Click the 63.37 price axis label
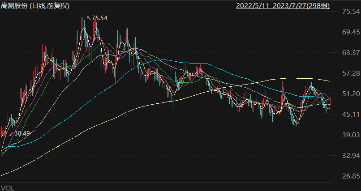Image resolution: width=361 pixels, height=191 pixels. [351, 53]
